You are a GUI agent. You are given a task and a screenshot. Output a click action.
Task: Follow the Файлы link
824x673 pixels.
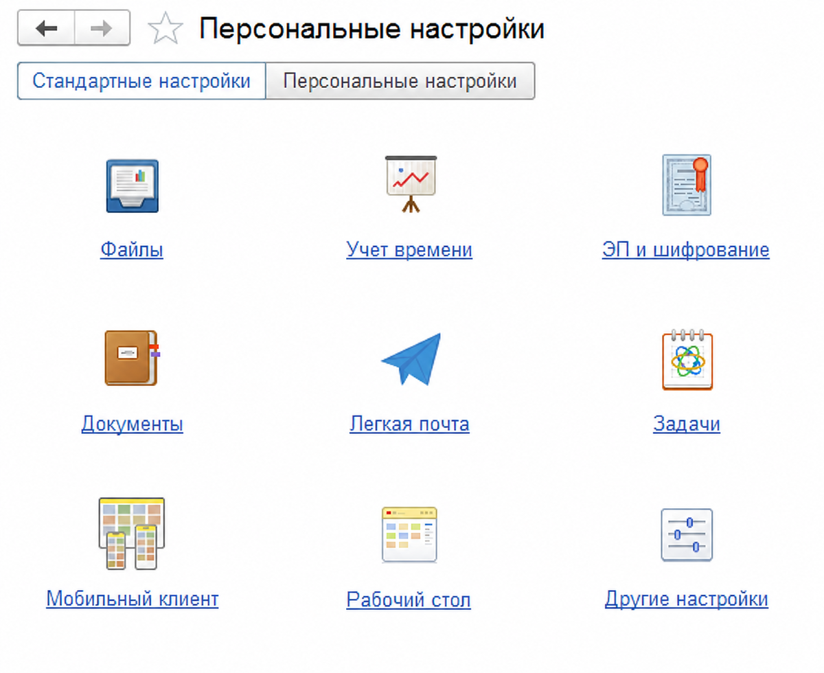(x=132, y=249)
